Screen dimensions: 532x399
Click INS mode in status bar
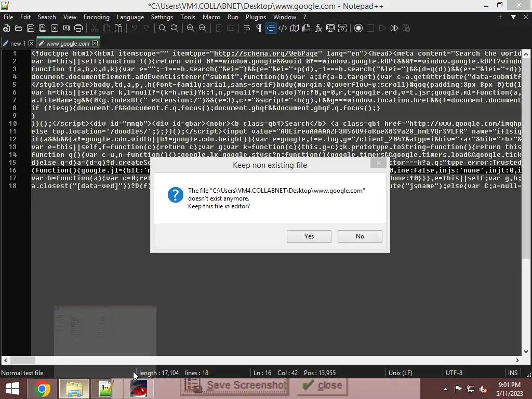pyautogui.click(x=513, y=373)
